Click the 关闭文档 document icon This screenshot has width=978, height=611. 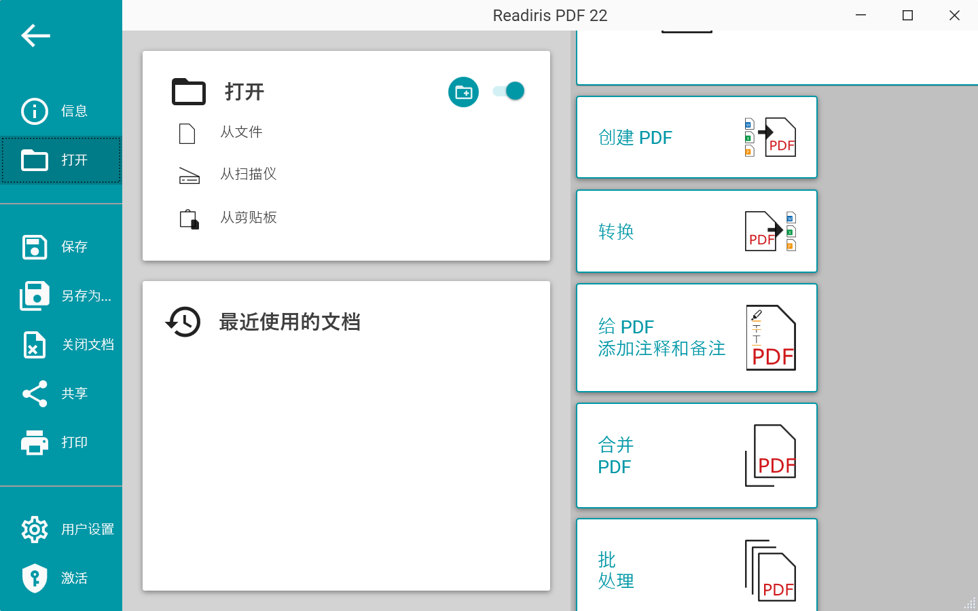pos(35,345)
